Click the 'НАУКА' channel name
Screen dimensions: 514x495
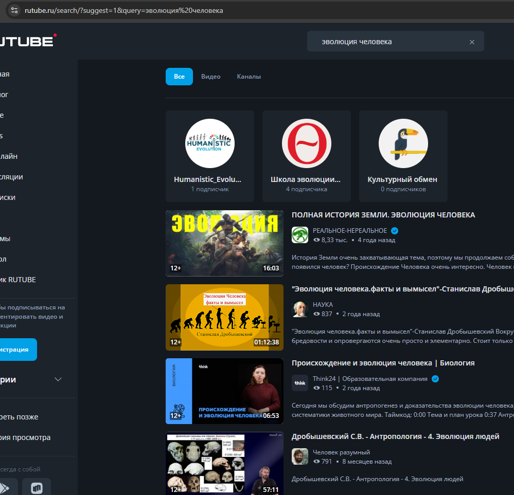[323, 305]
